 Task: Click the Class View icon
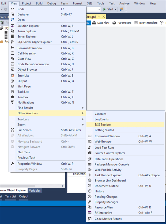coord(12,59)
